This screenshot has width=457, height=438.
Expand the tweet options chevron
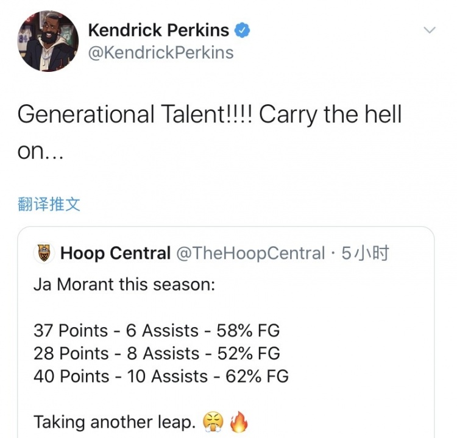(x=430, y=30)
